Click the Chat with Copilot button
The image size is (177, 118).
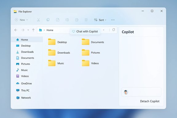85,31
